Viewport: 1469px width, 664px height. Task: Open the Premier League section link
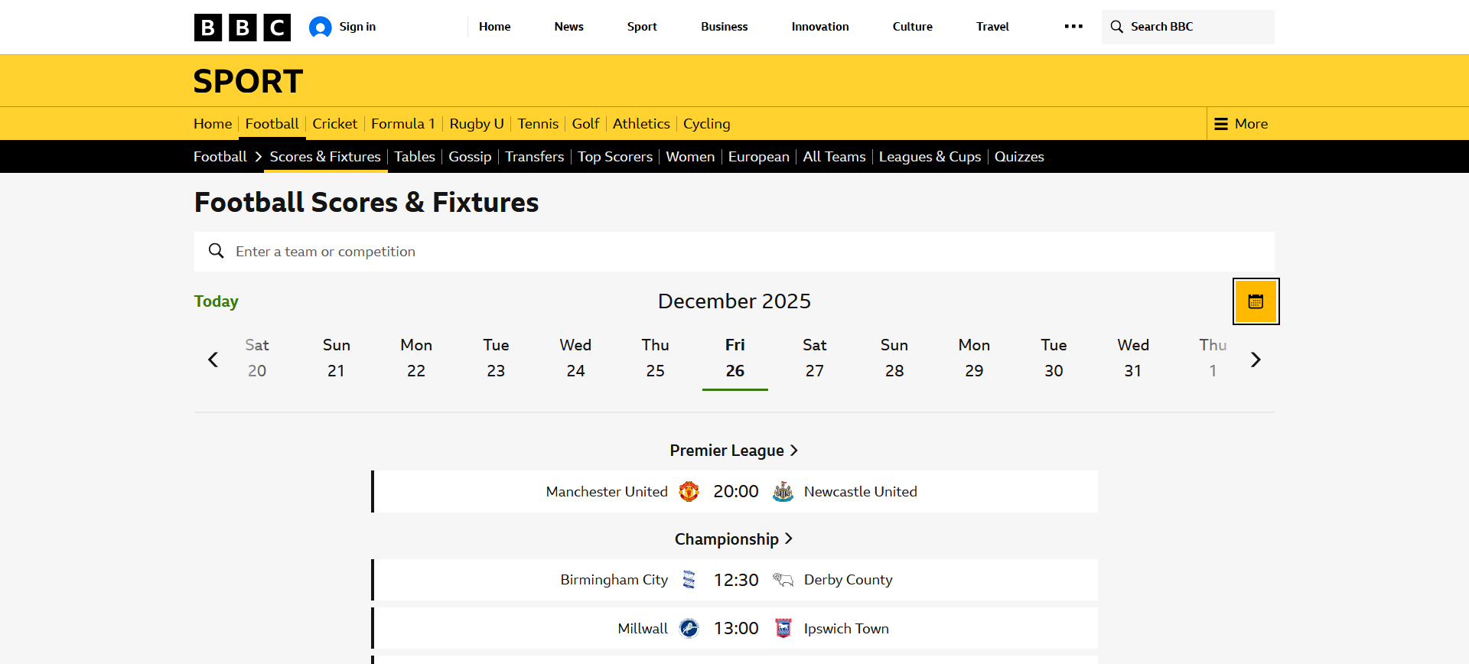click(734, 451)
